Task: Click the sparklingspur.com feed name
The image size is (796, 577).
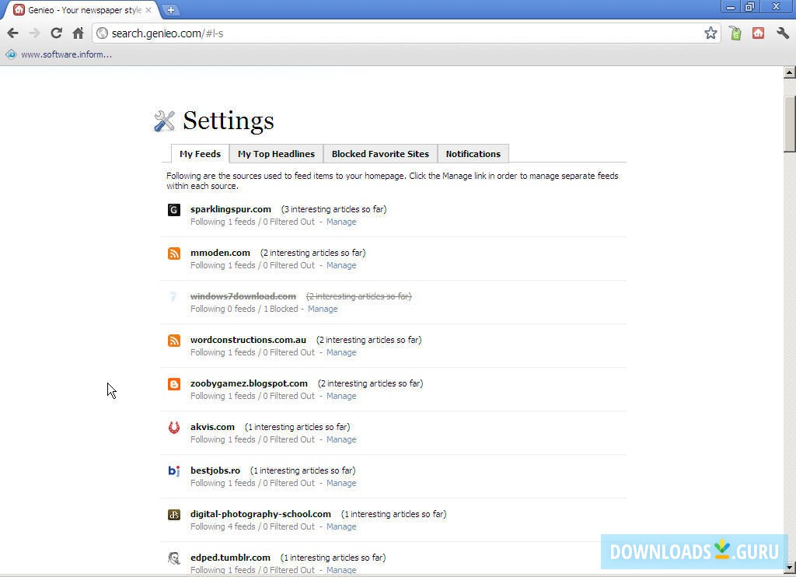Action: pos(230,209)
